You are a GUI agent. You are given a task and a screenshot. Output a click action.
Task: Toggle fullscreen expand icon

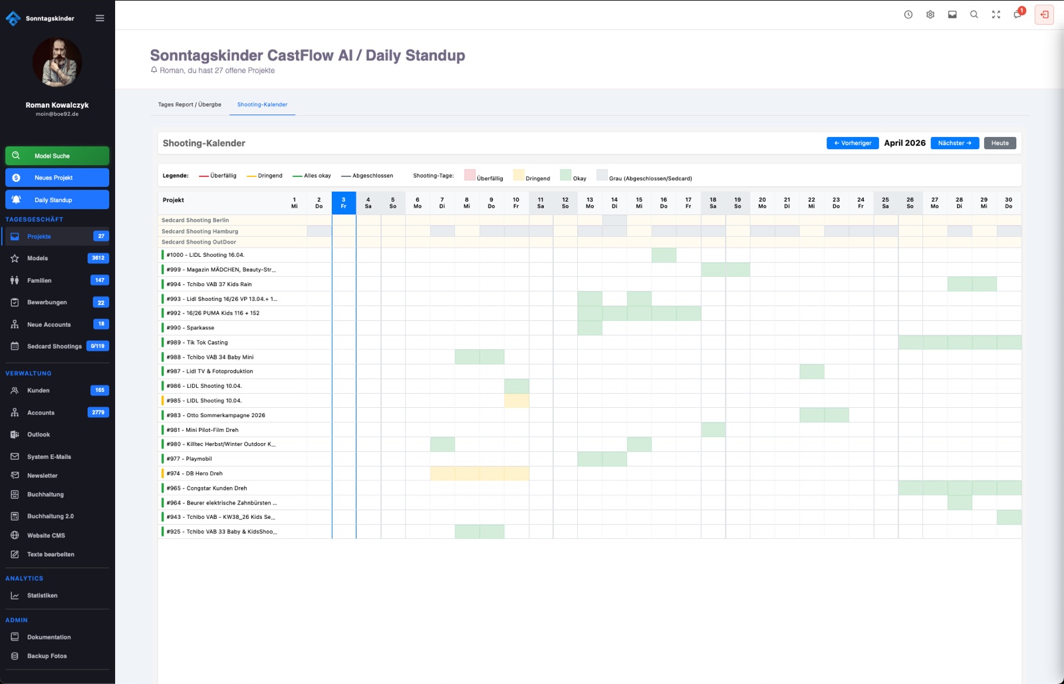click(x=996, y=15)
